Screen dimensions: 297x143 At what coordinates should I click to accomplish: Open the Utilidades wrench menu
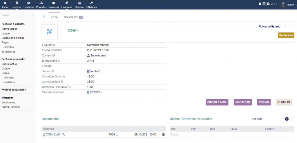coord(91,5)
